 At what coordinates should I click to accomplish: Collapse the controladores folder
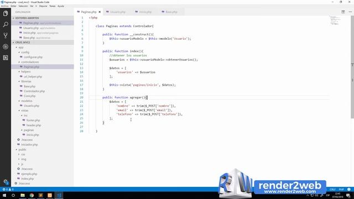click(x=43, y=62)
